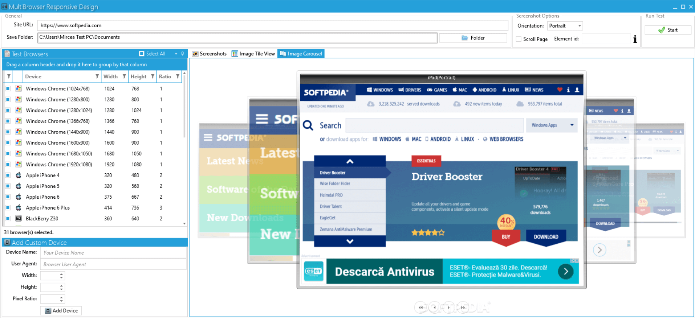Image resolution: width=695 pixels, height=318 pixels.
Task: Sort by the Height column header
Action: click(x=138, y=77)
